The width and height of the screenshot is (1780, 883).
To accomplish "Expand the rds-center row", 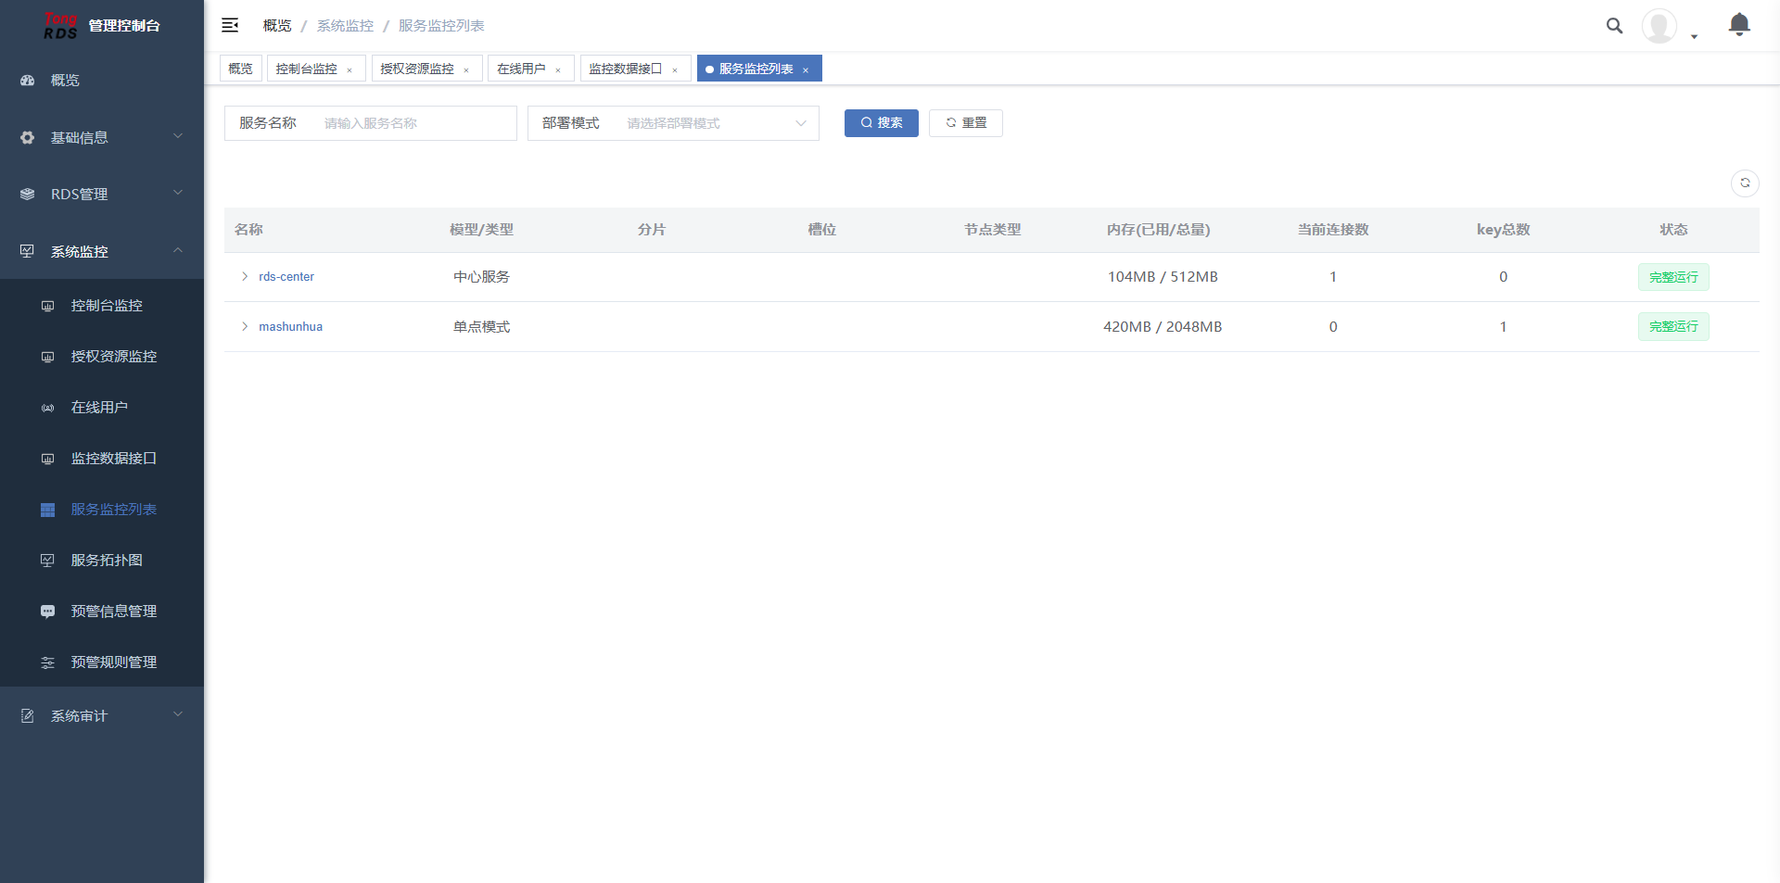I will 245,276.
